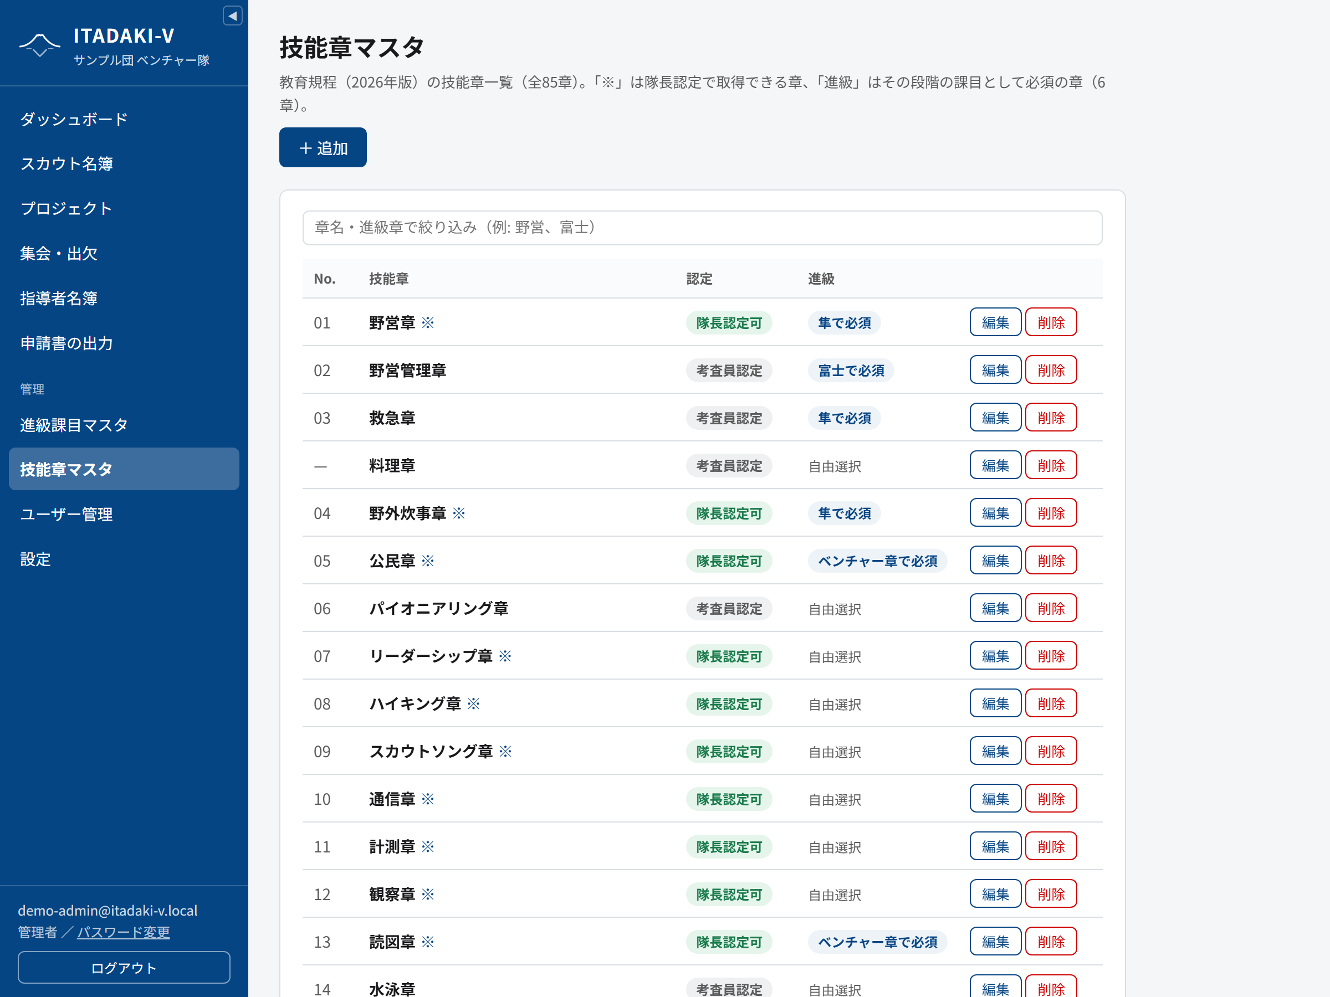Edit the 読図章 row
The height and width of the screenshot is (997, 1330).
pyautogui.click(x=995, y=942)
